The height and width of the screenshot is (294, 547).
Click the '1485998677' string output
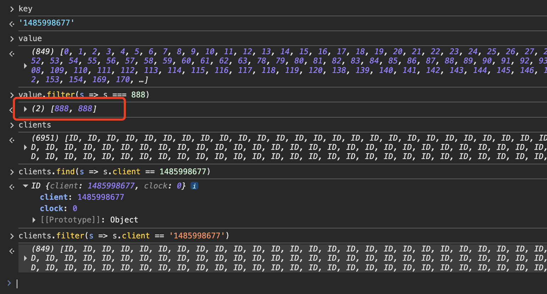(x=46, y=23)
